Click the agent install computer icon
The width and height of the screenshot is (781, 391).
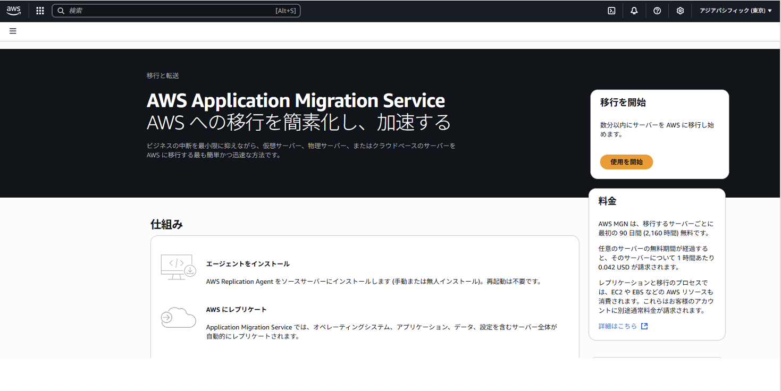tap(178, 267)
